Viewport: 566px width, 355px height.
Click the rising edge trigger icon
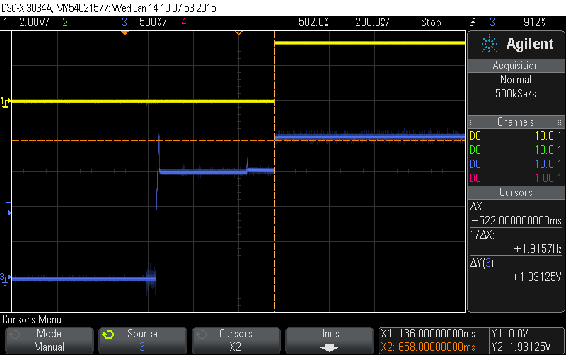point(473,23)
